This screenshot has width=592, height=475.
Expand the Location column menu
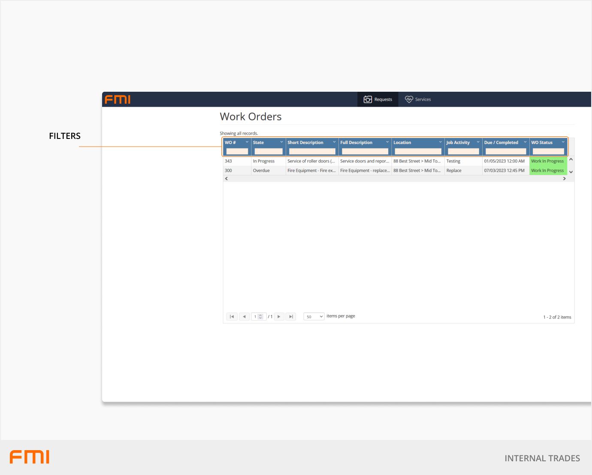(x=440, y=142)
